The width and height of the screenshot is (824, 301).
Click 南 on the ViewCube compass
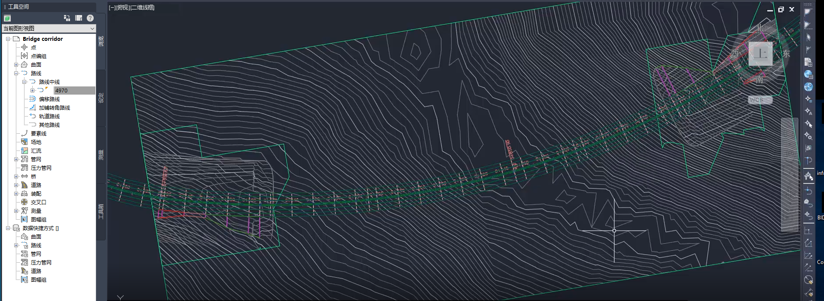click(760, 80)
